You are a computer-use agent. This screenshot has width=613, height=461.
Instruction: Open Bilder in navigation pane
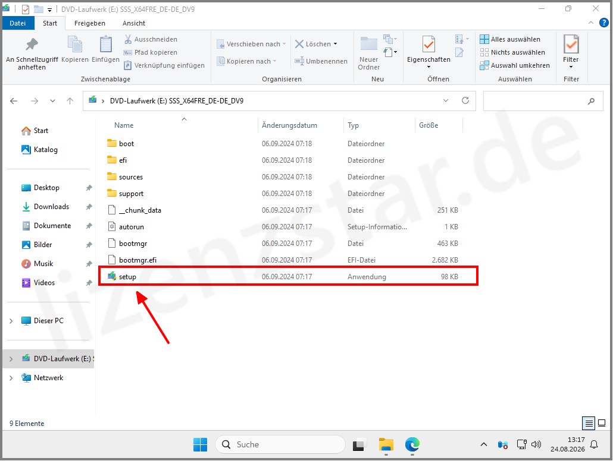(x=37, y=245)
